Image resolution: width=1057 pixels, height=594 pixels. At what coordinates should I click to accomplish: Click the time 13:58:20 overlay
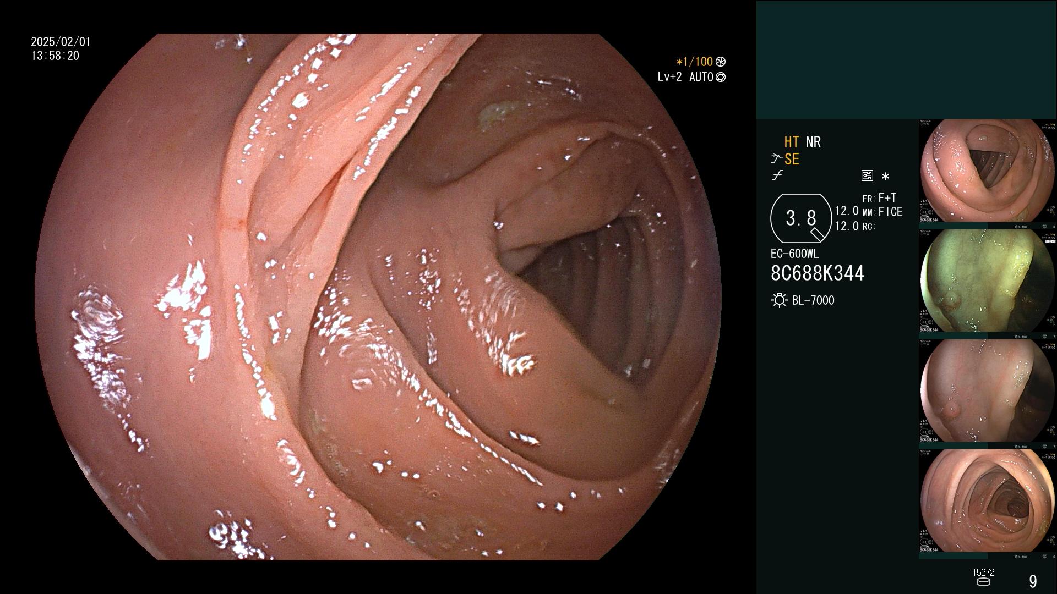(x=55, y=56)
